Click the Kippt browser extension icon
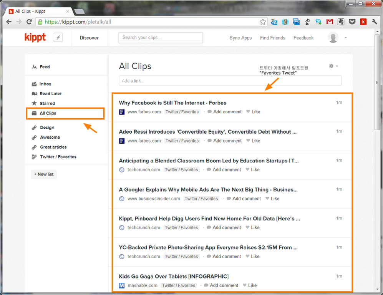The image size is (383, 295). (x=363, y=22)
